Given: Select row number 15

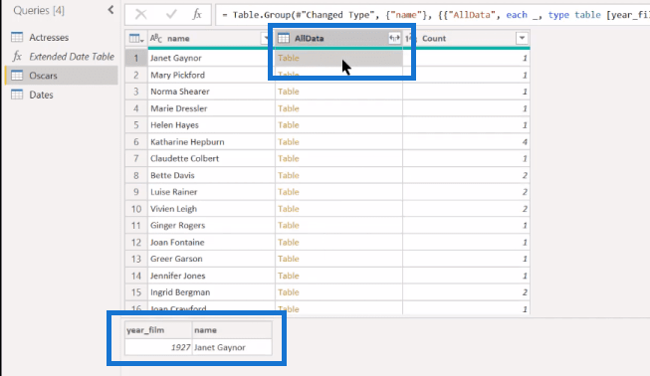Looking at the screenshot, I should coord(136,292).
